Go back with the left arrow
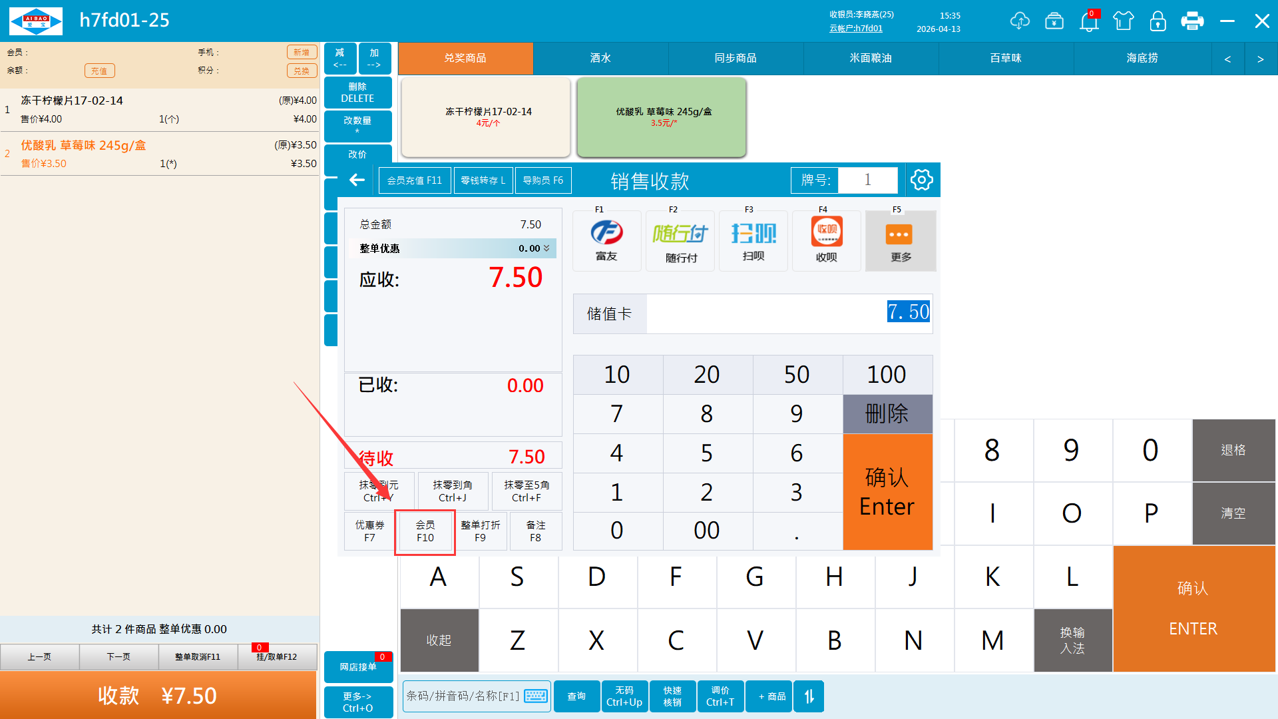This screenshot has width=1278, height=719. [357, 180]
